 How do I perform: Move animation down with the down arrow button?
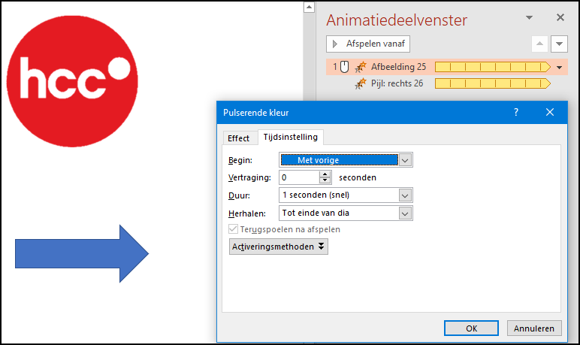(559, 44)
